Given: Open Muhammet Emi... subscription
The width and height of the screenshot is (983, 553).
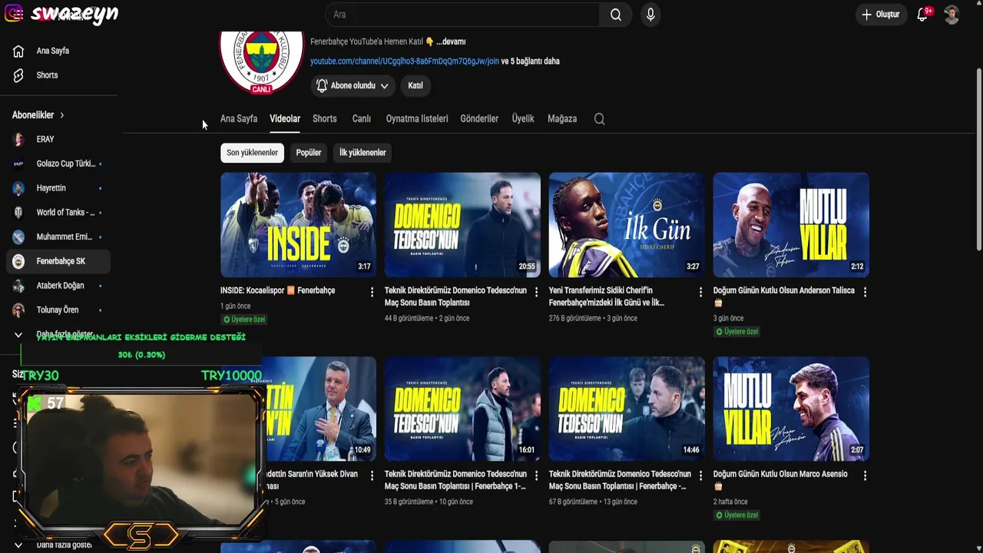Looking at the screenshot, I should 58,237.
